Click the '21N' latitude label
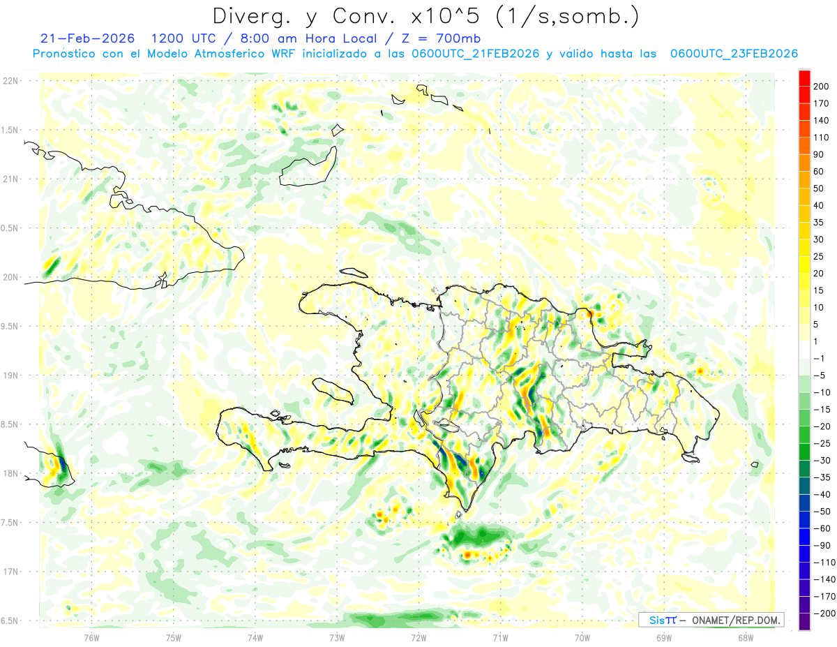837x647 pixels. tap(10, 179)
